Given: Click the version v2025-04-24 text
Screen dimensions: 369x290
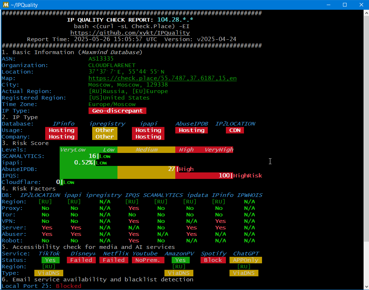Looking at the screenshot, I should [216, 39].
